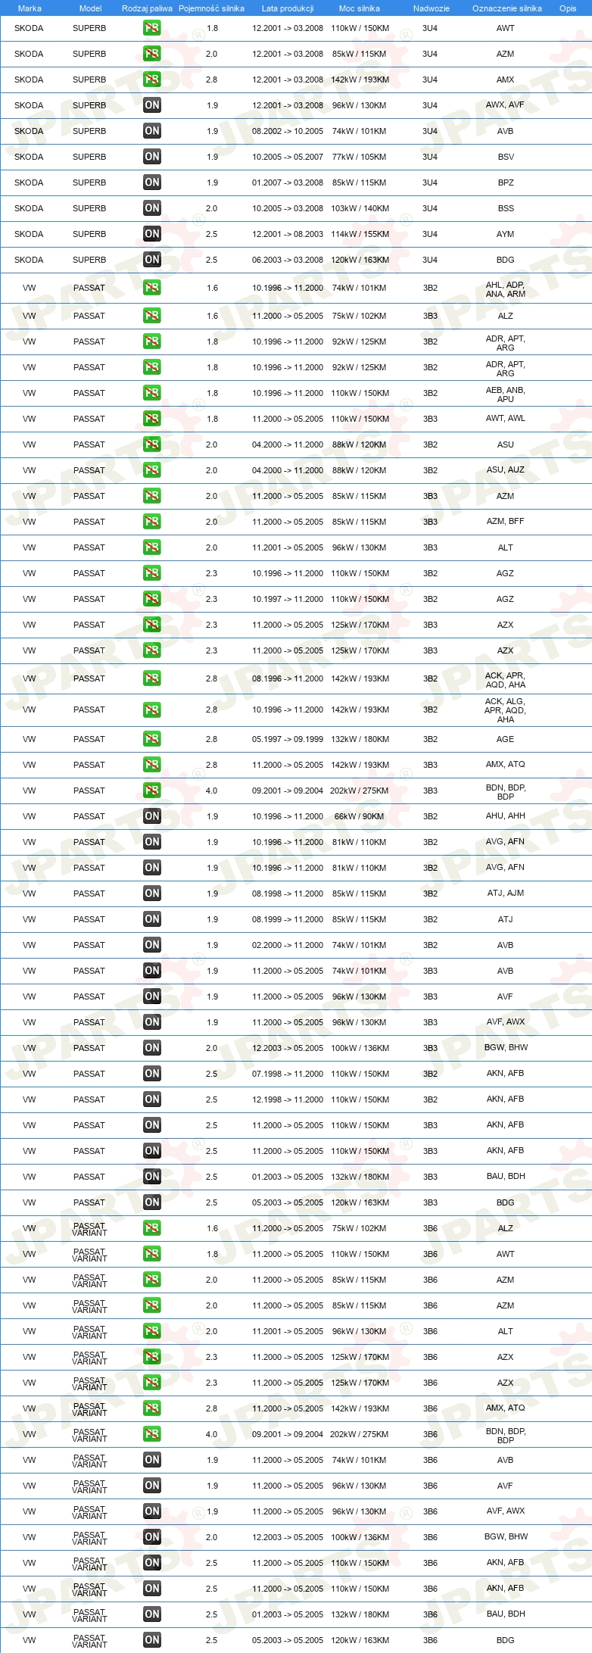Click petrol icon in PASSAT AWT, AWL row

coord(152,419)
